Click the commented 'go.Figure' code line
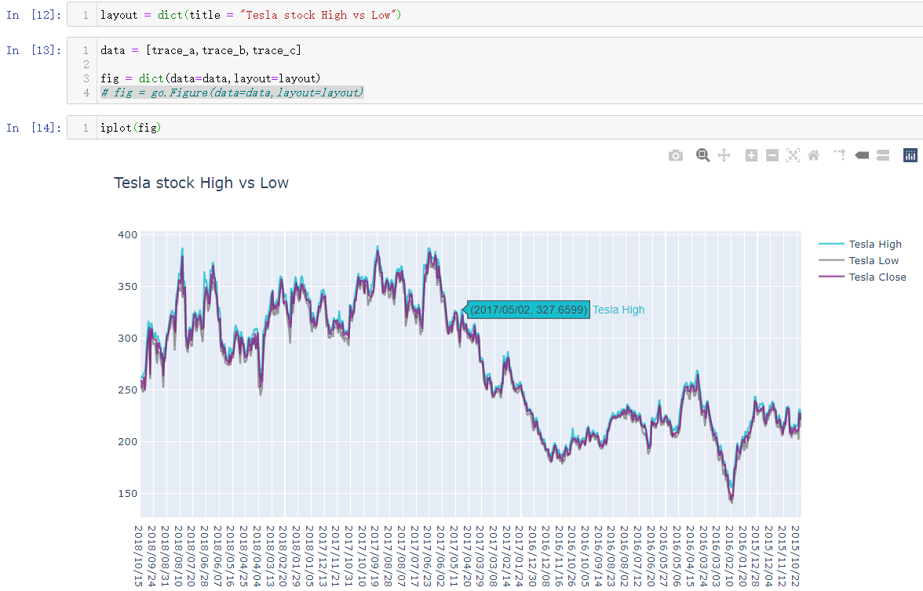The image size is (923, 591). coord(232,93)
